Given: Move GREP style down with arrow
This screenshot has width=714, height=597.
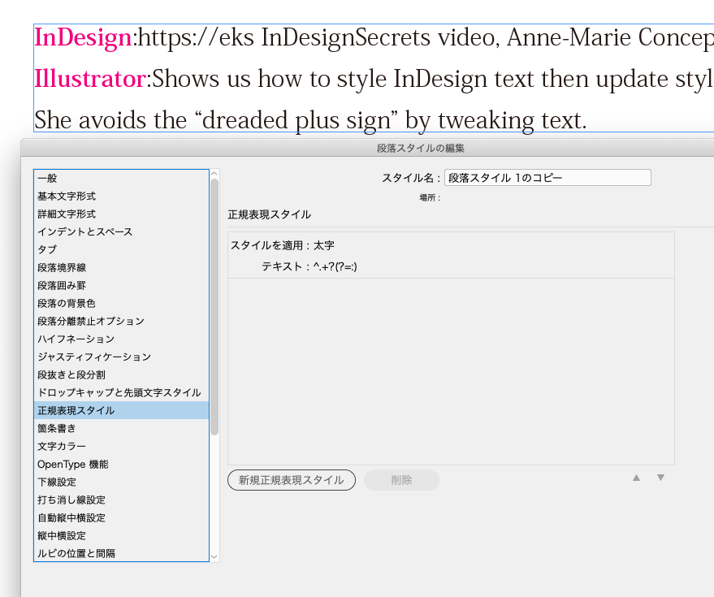Looking at the screenshot, I should (x=660, y=478).
